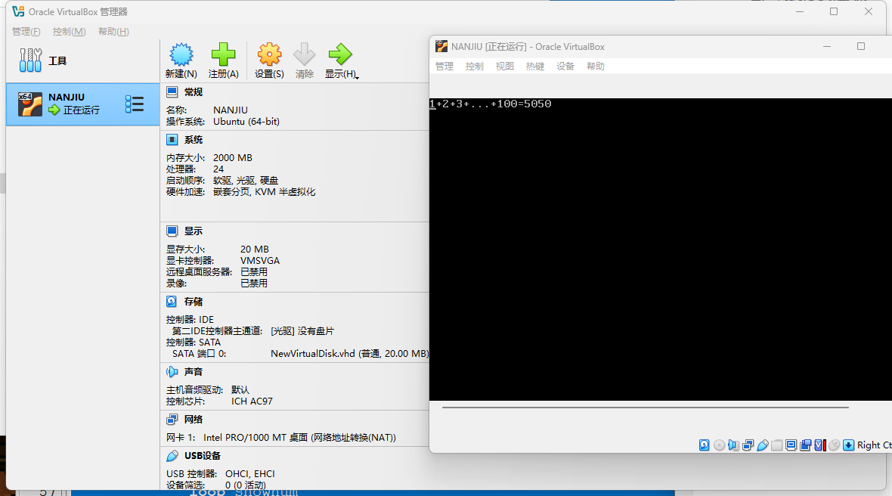
Task: Open 帮助 menu in NANJIU VM window
Action: tap(596, 66)
